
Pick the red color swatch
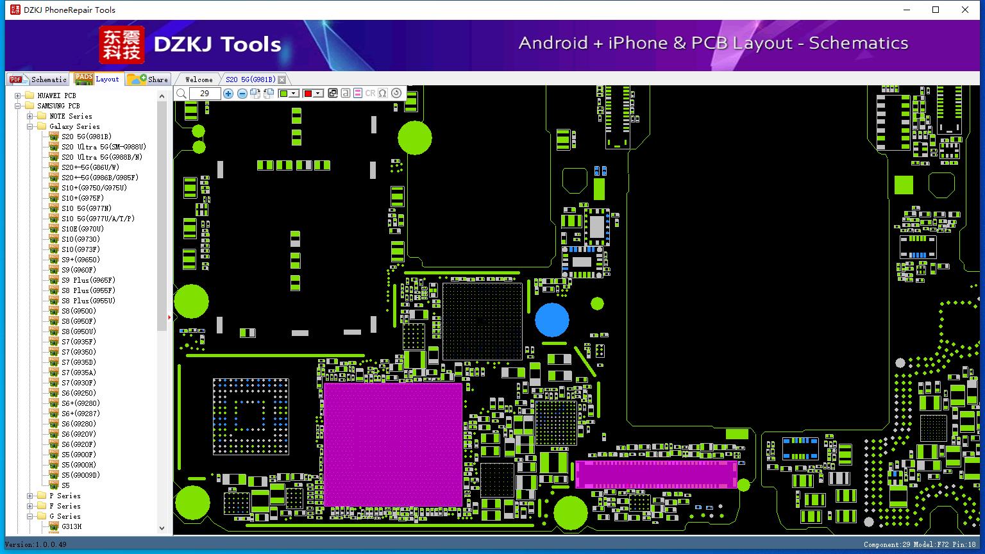click(x=308, y=94)
